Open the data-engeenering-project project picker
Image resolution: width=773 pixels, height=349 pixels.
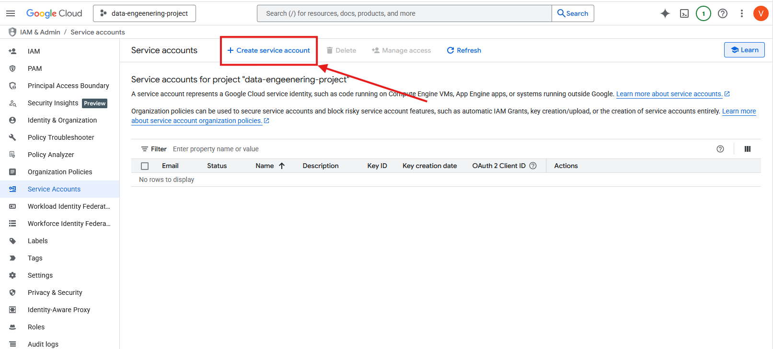pyautogui.click(x=144, y=13)
